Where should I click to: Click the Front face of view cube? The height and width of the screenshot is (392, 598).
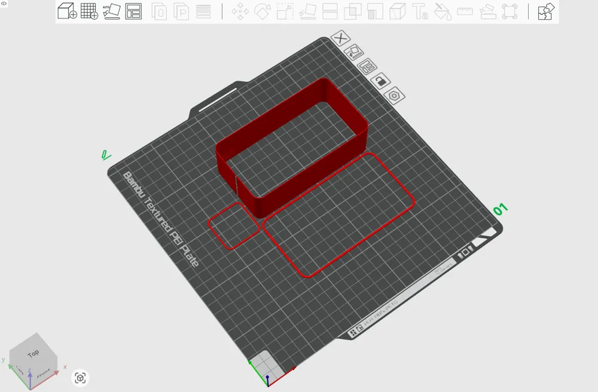point(44,372)
